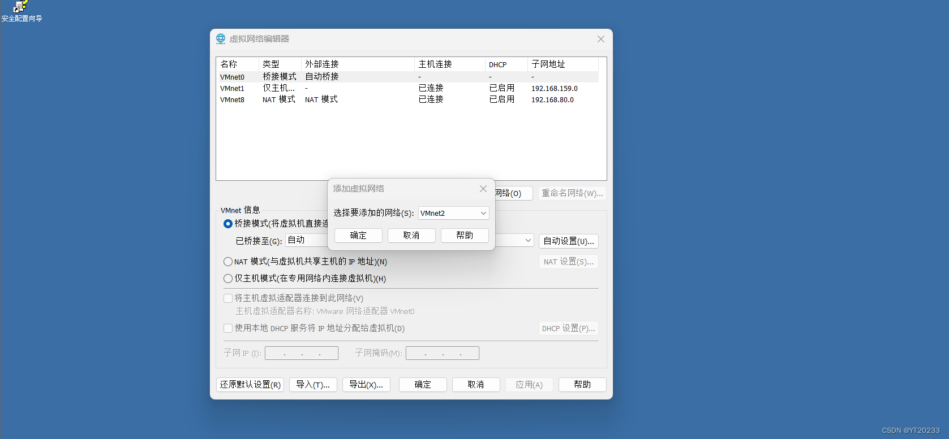
Task: Click 取消 in the 添加虚拟网络 dialog
Action: (x=411, y=236)
